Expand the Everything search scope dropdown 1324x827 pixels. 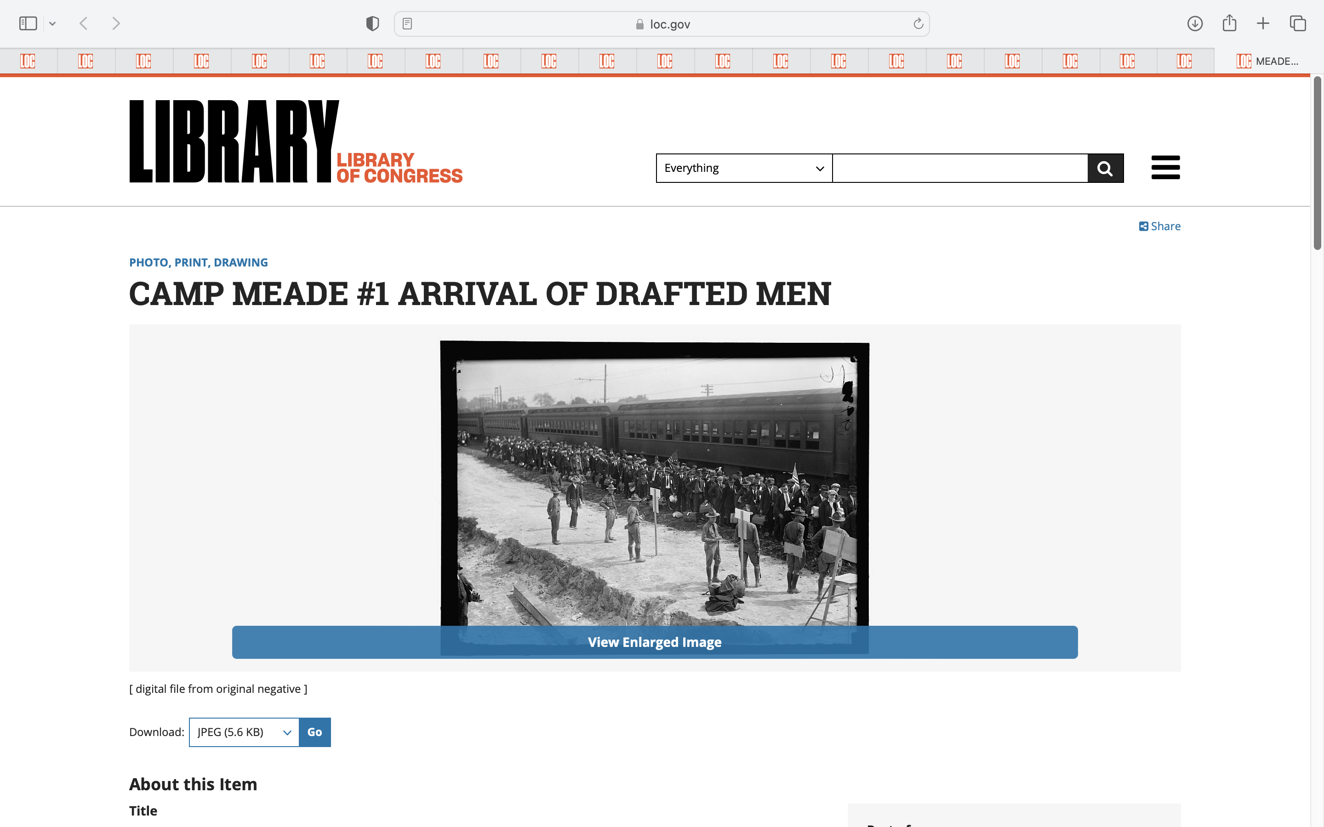pyautogui.click(x=743, y=168)
